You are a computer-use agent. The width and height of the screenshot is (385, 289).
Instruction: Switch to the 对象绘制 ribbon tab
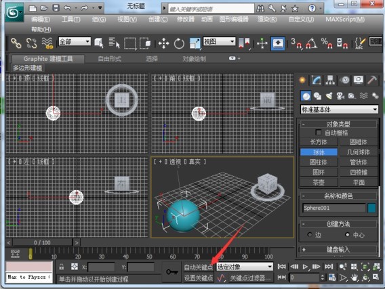(195, 59)
